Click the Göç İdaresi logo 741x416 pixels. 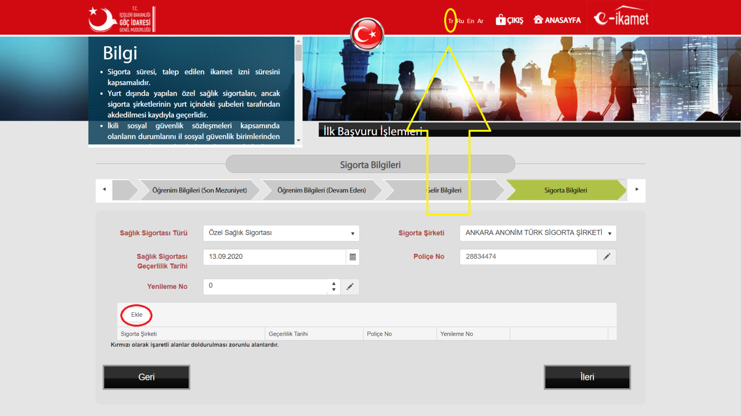point(122,19)
